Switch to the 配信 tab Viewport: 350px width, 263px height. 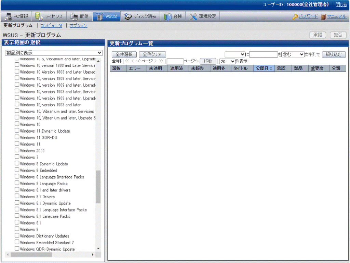click(x=80, y=16)
